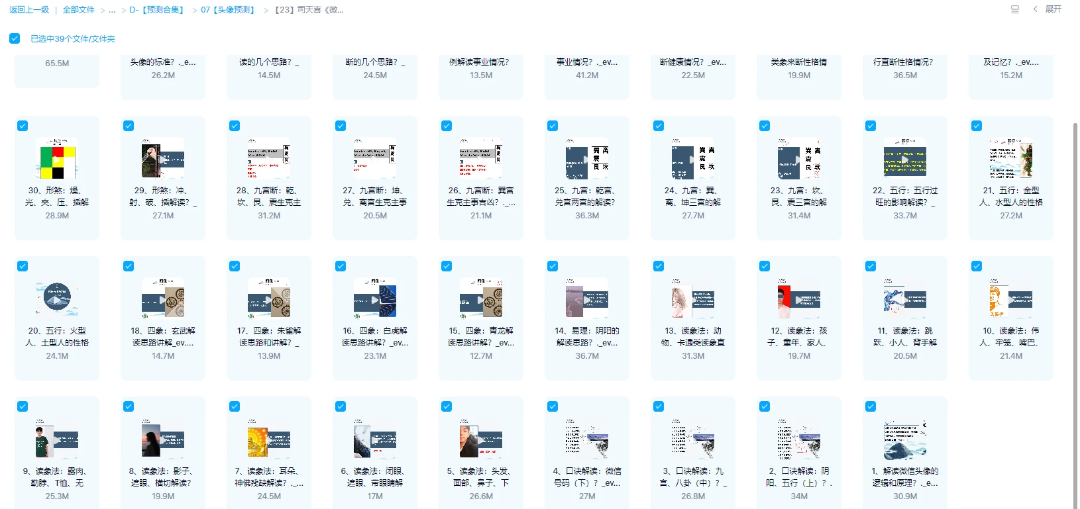Uncheck file 26、九宫断：巽宫 checkbox

[x=447, y=126]
